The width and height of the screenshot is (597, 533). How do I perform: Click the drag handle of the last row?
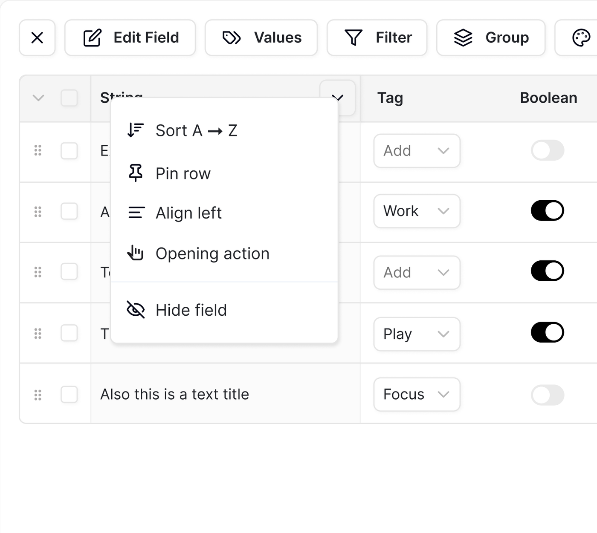click(x=38, y=395)
